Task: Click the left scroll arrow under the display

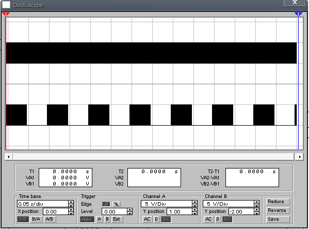Action: [9, 157]
